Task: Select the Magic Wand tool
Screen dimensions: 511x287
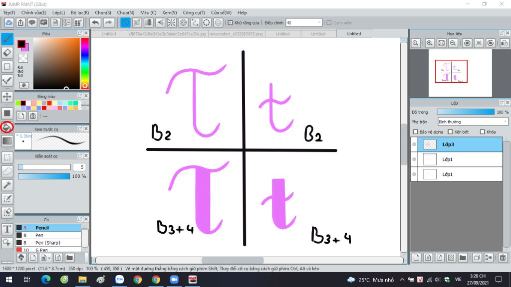Action: coord(7,185)
